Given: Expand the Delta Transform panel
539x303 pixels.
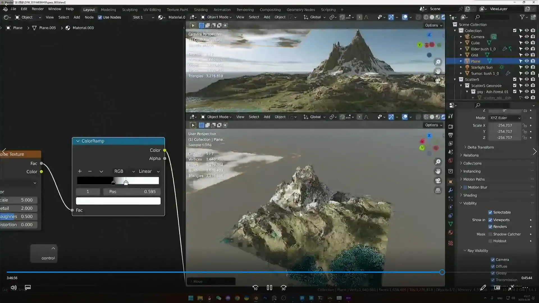Looking at the screenshot, I should click(480, 147).
